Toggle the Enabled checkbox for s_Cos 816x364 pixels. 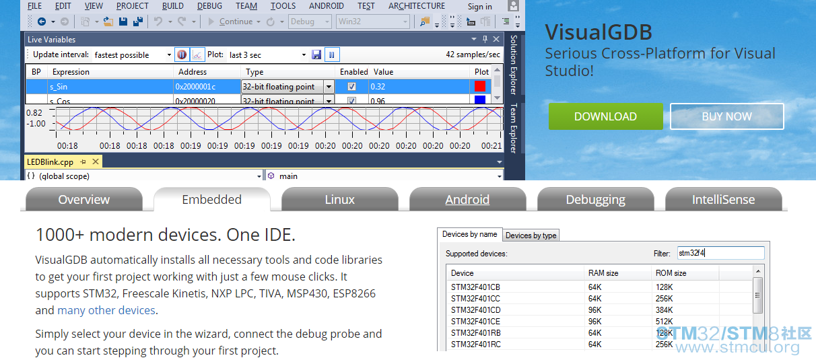(x=351, y=101)
